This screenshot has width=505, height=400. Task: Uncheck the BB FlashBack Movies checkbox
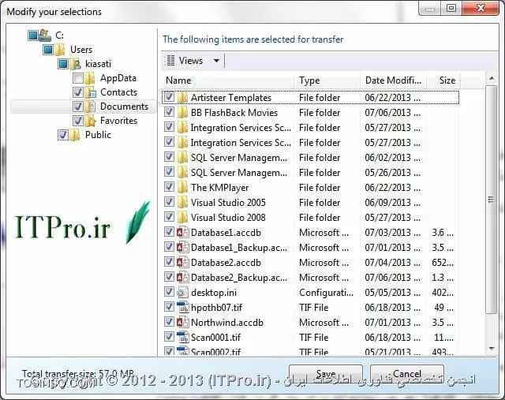(170, 112)
